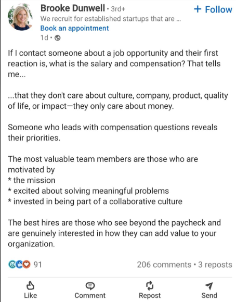236x302 pixels.
Task: Open the 91 reactions list
Action: [38, 265]
